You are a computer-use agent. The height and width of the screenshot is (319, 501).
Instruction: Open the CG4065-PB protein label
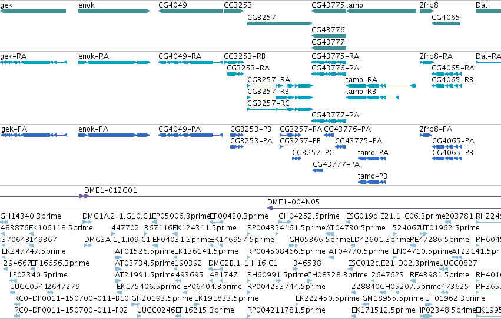coord(453,153)
